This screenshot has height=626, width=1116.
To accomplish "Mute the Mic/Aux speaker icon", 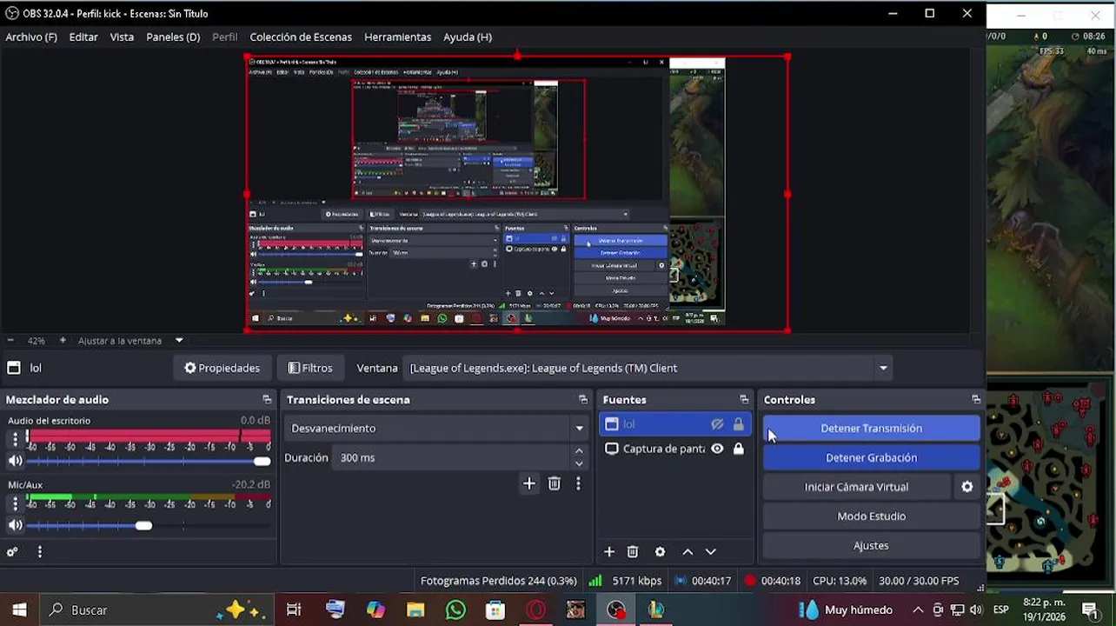I will point(15,525).
